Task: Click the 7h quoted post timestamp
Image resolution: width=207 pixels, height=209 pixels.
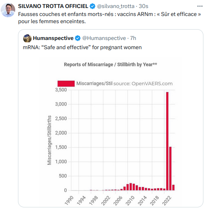Action: coord(133,38)
